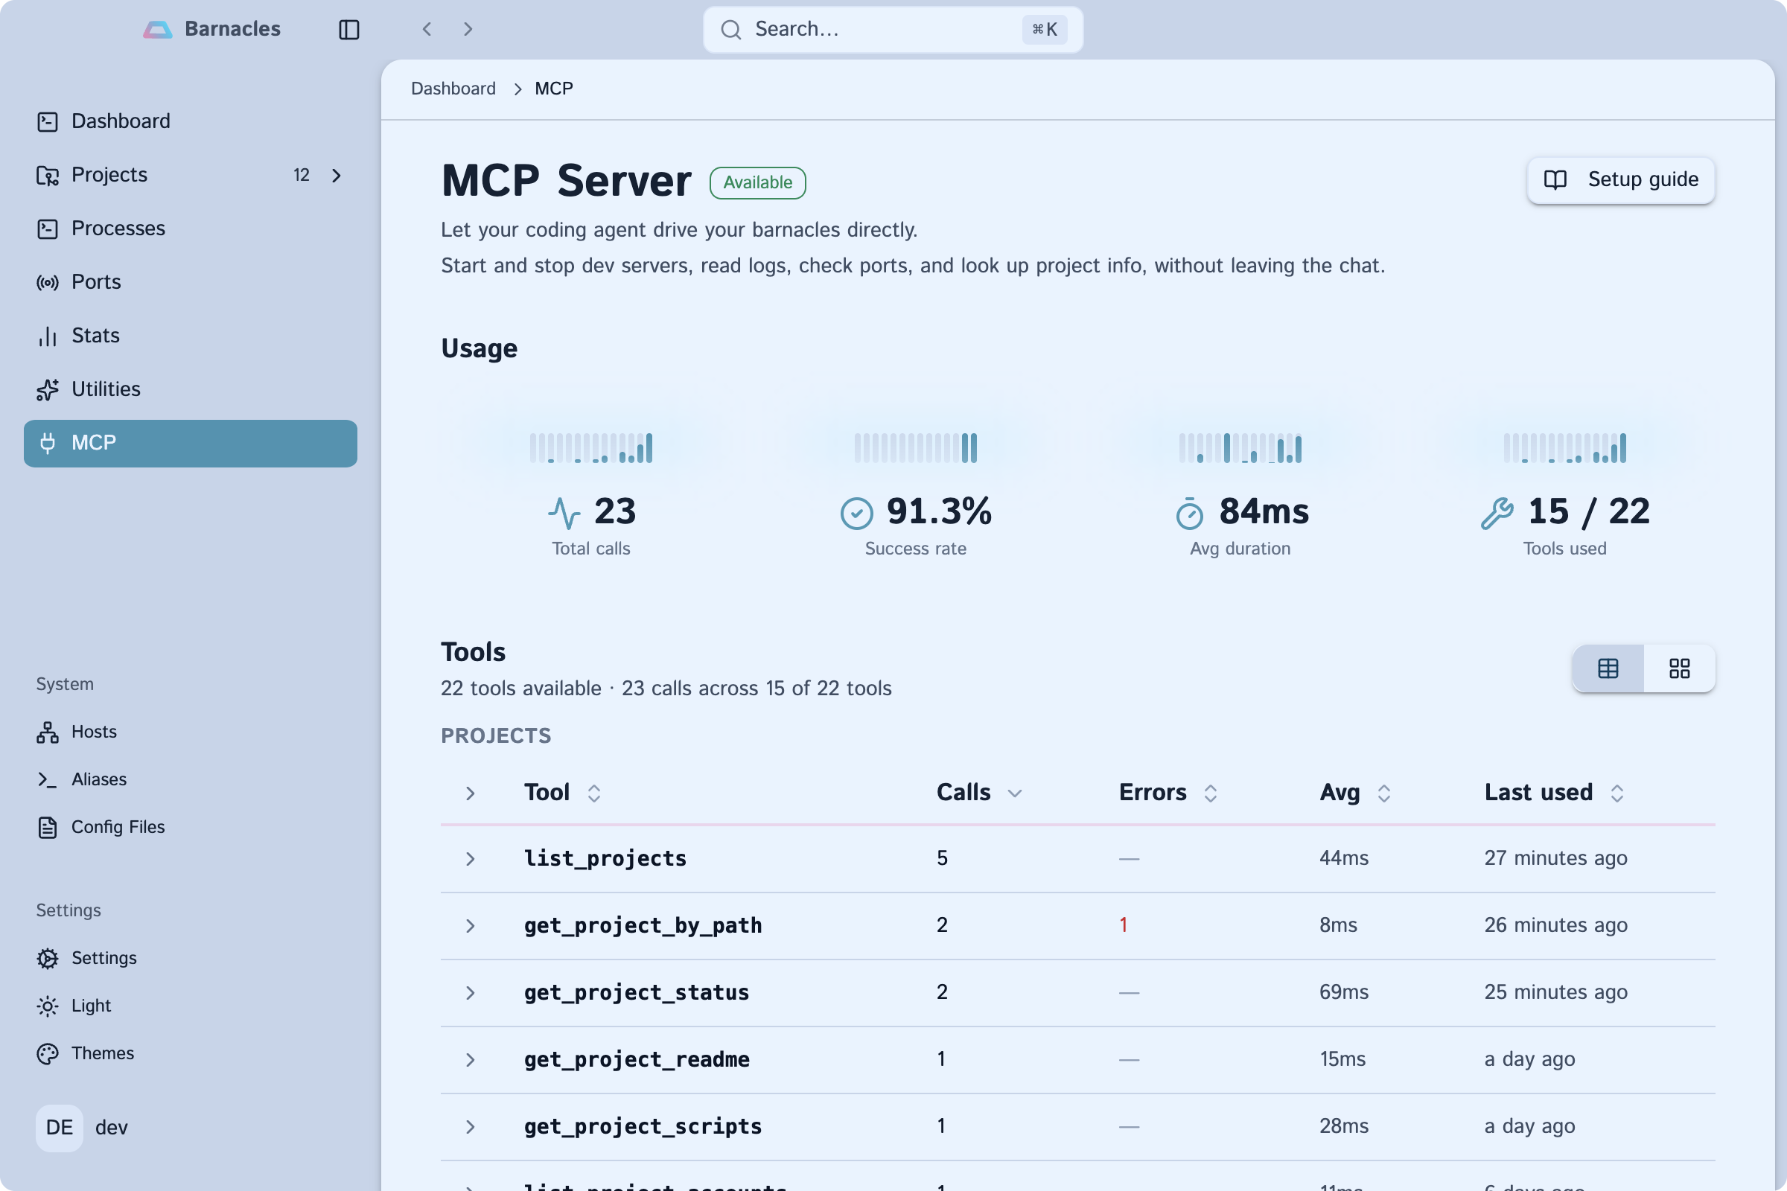
Task: Open the Setup guide
Action: click(x=1621, y=180)
